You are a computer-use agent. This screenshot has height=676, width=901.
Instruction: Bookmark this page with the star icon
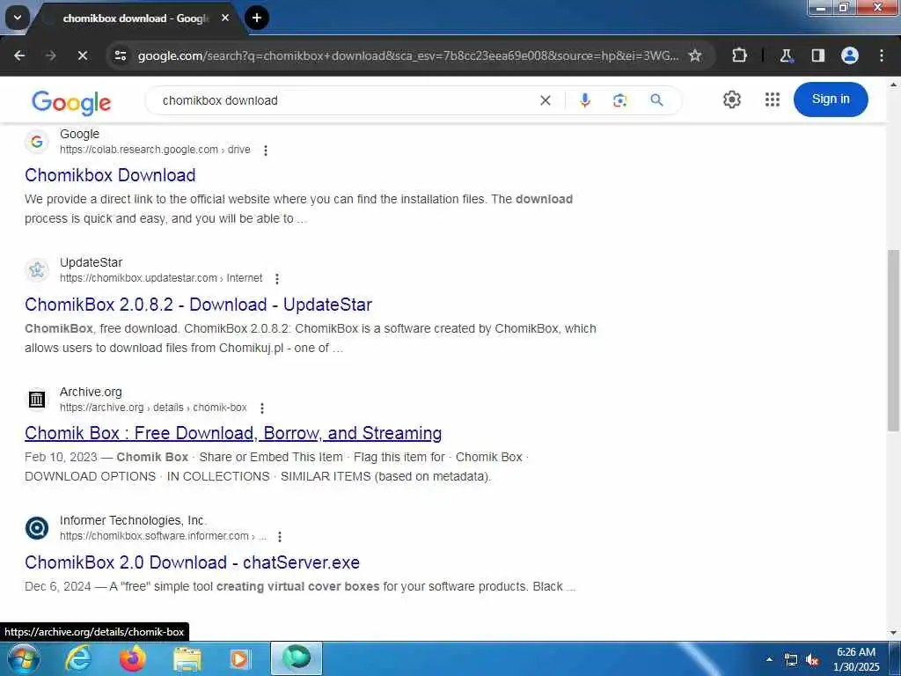695,55
